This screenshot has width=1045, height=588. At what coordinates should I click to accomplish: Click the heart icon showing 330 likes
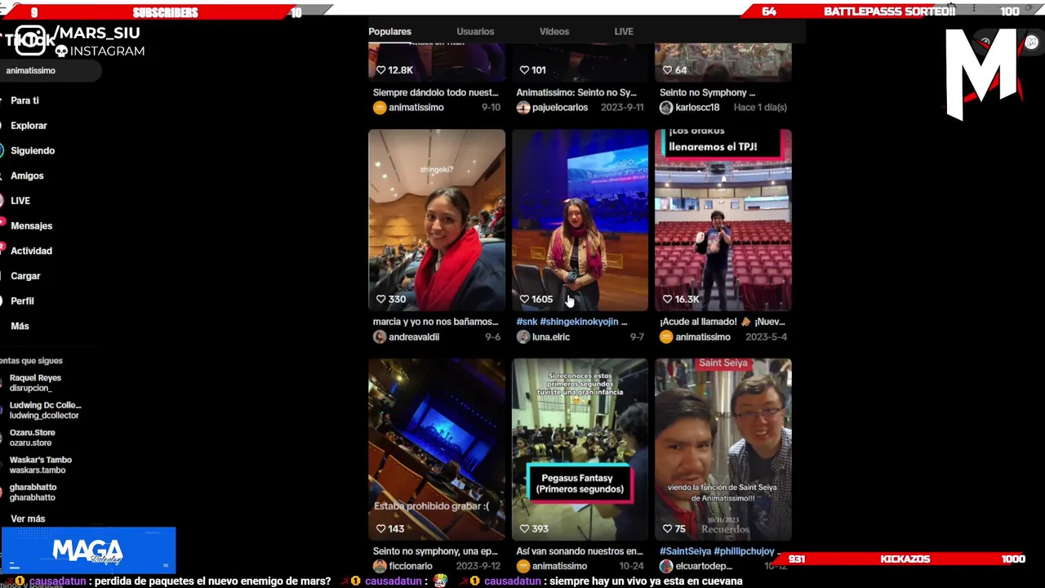pyautogui.click(x=380, y=299)
